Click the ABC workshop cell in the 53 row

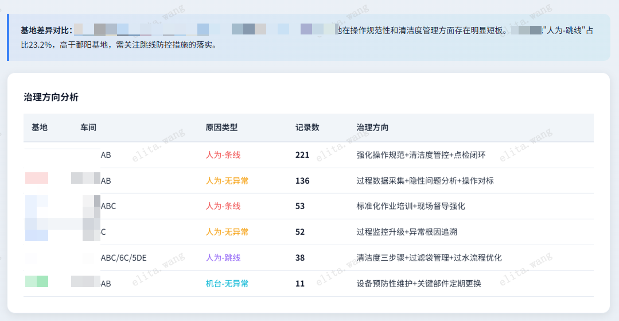point(108,206)
